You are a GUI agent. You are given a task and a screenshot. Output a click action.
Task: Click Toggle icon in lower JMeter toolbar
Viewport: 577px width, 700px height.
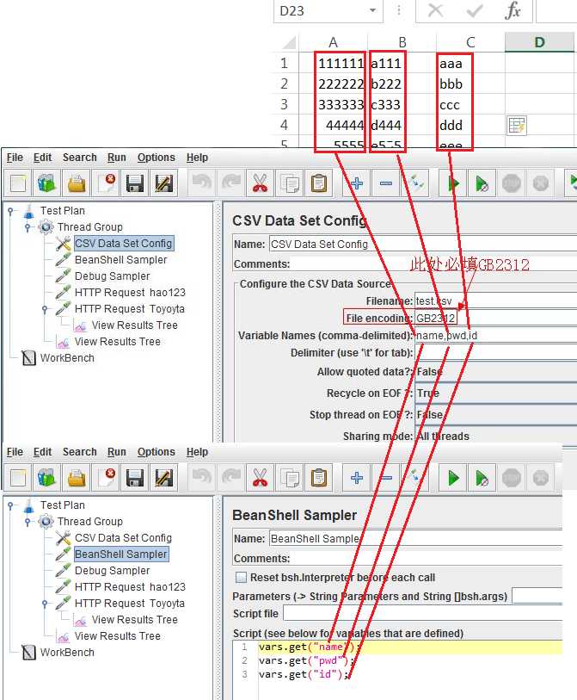point(415,478)
